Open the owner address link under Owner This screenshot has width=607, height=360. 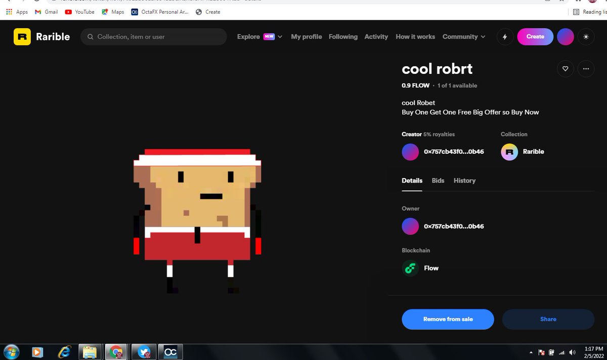454,227
